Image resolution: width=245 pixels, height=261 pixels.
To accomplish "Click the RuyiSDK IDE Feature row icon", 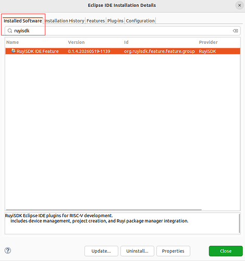I will (x=14, y=51).
